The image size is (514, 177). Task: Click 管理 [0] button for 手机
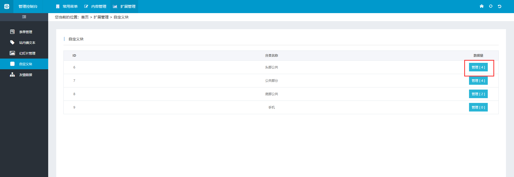[478, 107]
